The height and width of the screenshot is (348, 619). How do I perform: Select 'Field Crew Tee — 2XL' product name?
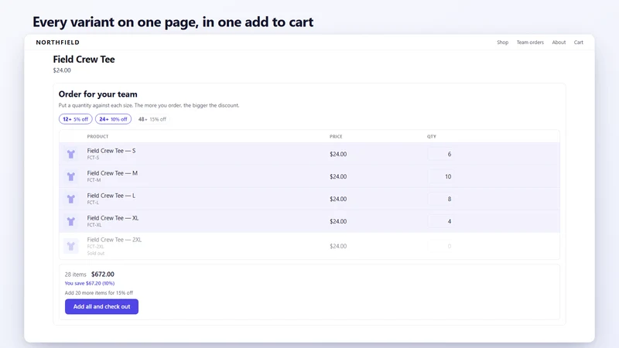(114, 240)
